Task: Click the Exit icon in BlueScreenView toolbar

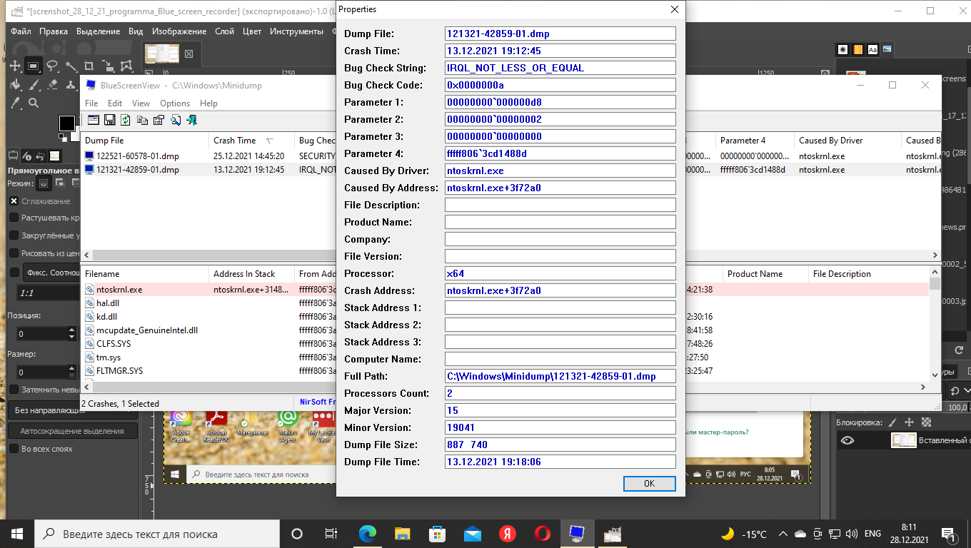Action: (191, 120)
